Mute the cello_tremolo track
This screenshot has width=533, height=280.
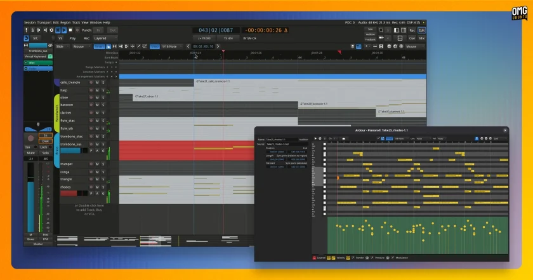[x=97, y=83]
